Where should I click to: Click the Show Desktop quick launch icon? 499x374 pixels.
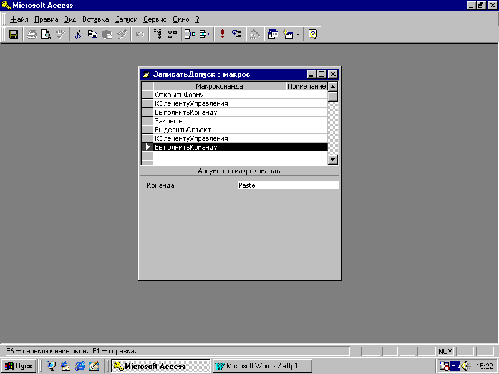pos(94,366)
